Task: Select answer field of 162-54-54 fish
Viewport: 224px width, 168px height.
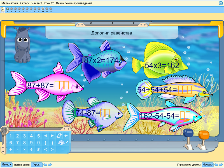Action: (185, 115)
